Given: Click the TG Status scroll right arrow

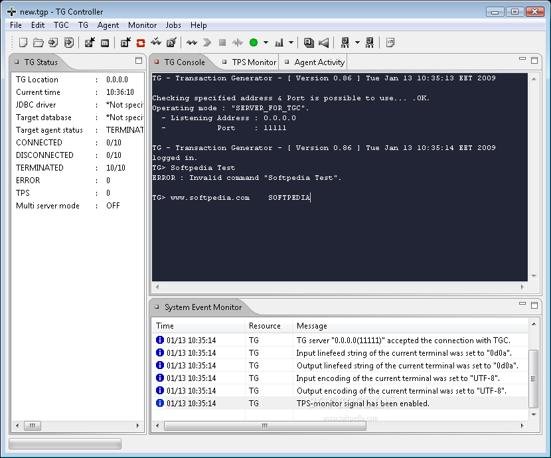Looking at the screenshot, I should [138, 425].
